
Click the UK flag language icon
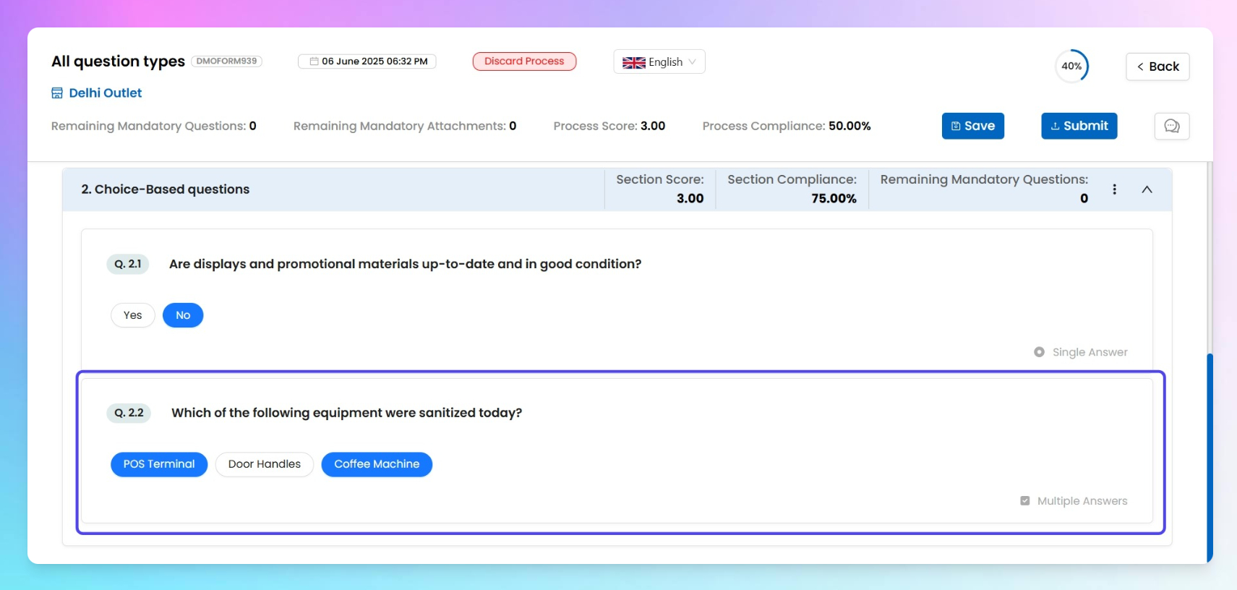pos(634,63)
